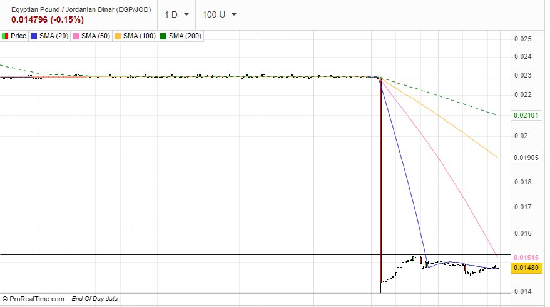Click the blue SMA (20) swatch

click(34, 36)
